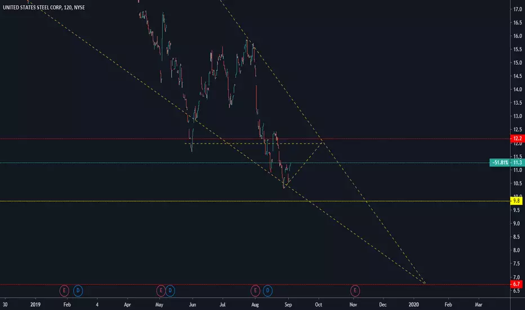Click the Oct label on time axis
The height and width of the screenshot is (310, 525).
click(x=318, y=304)
